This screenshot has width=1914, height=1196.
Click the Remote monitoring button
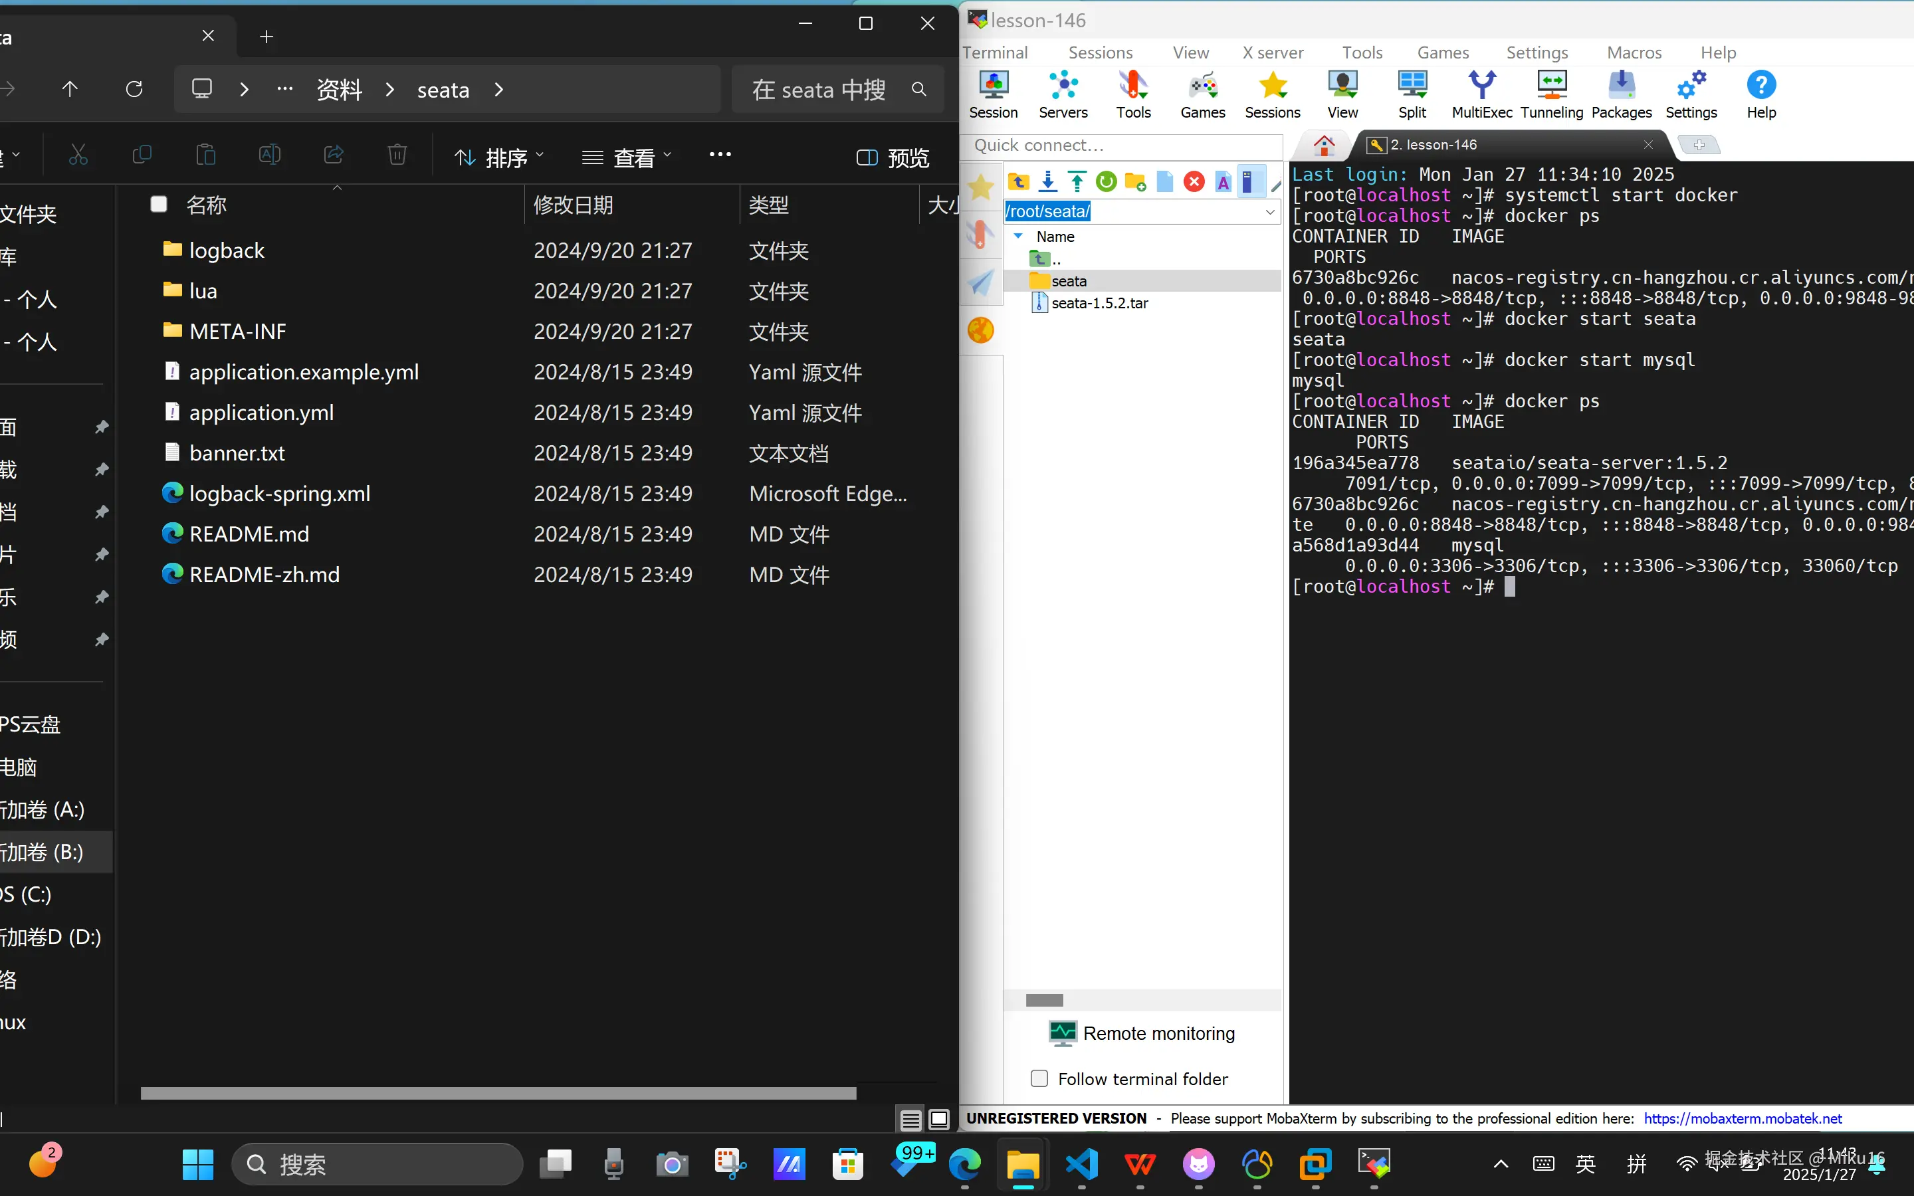tap(1142, 1033)
